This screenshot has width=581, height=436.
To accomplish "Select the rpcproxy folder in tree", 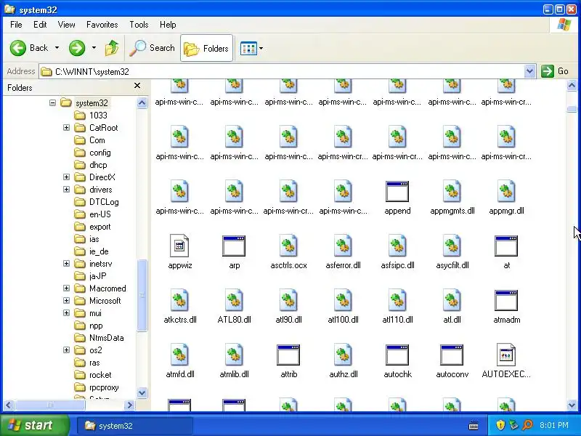I will pyautogui.click(x=97, y=387).
